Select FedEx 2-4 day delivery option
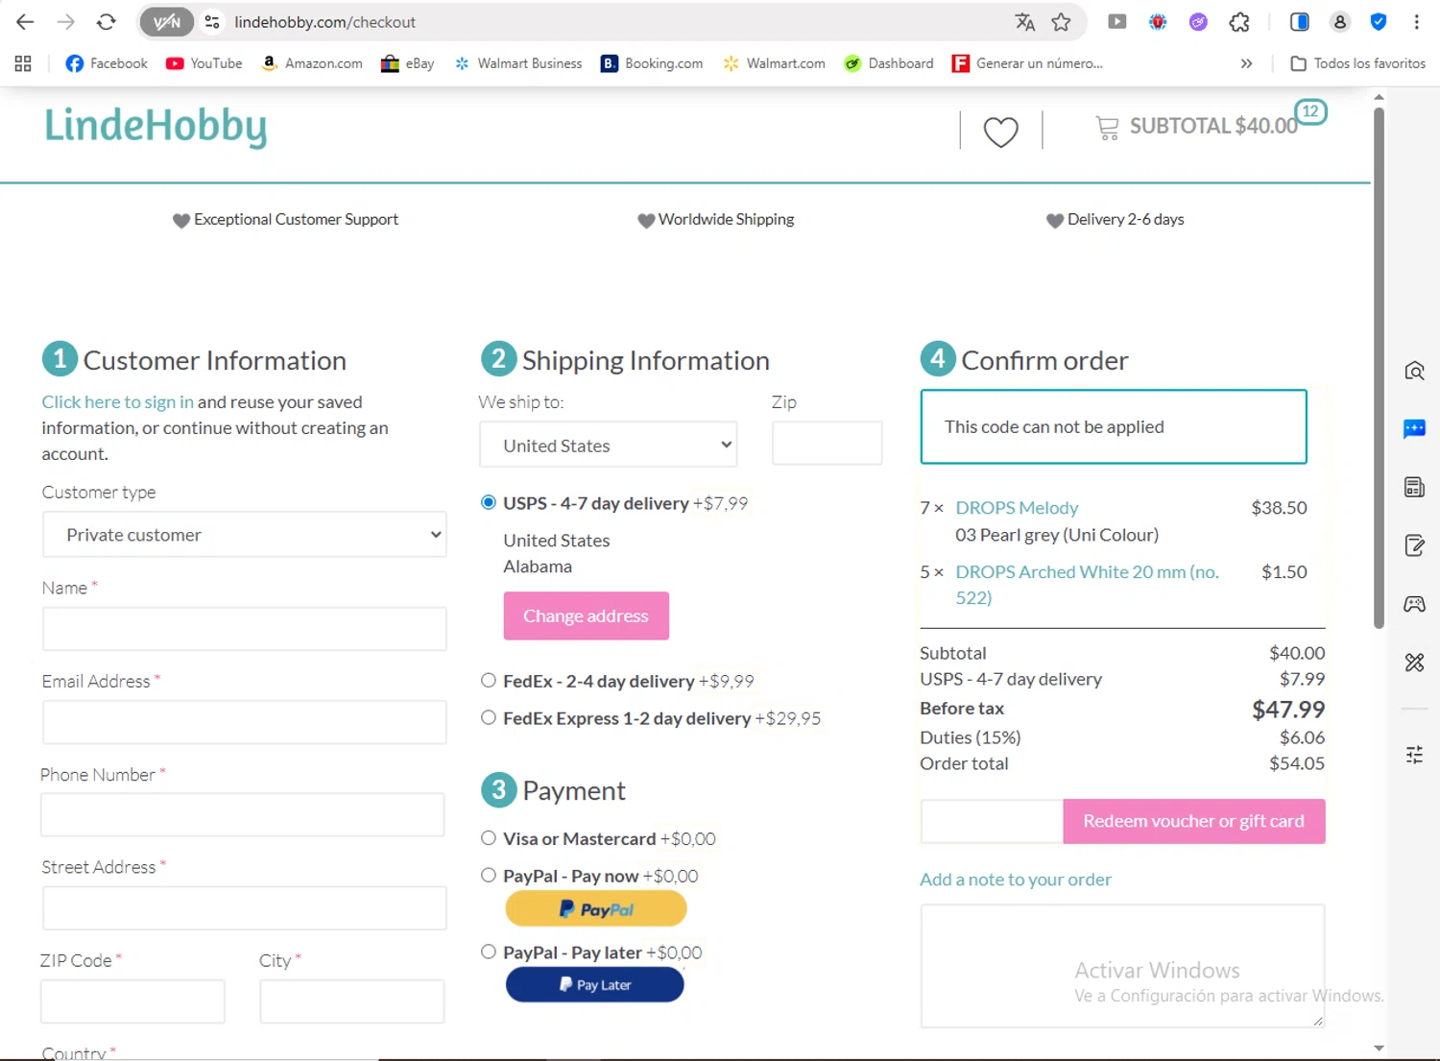 [x=489, y=681]
